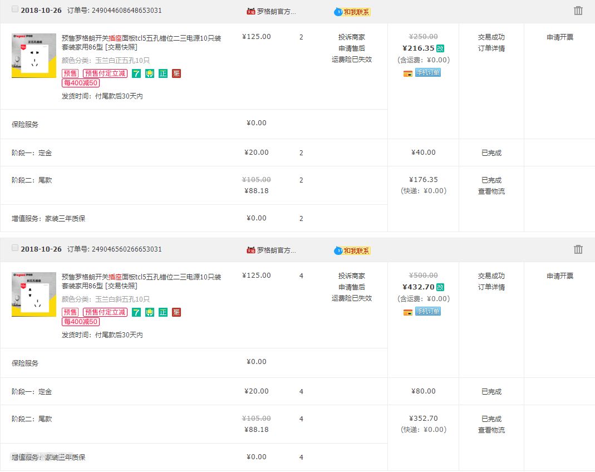
Task: Click the 手机订单 badge in first order
Action: click(428, 73)
